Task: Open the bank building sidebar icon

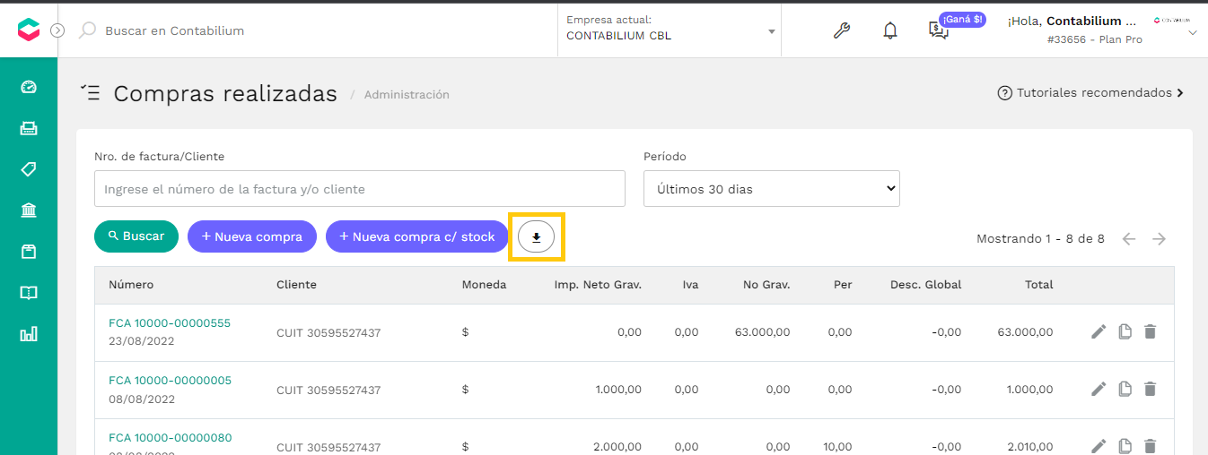Action: click(x=29, y=210)
